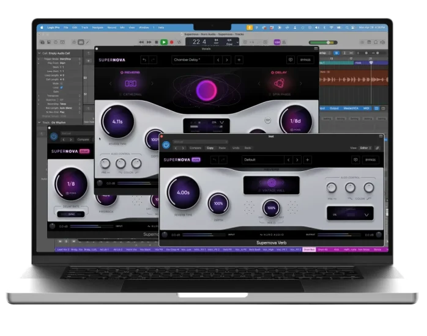This screenshot has width=427, height=336.
Task: Click Compare in the Supernova Verb header
Action: point(195,148)
